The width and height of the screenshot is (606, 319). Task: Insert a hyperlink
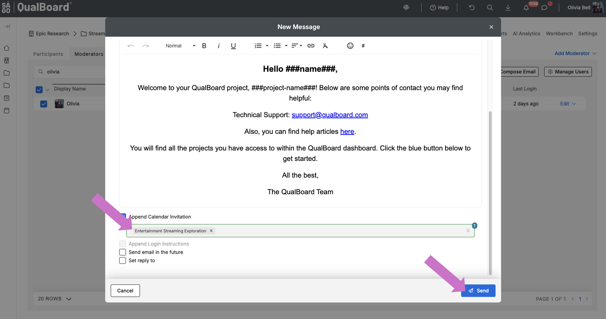[x=311, y=46]
